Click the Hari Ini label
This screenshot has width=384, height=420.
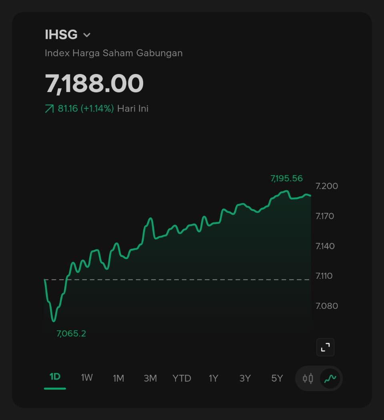133,108
